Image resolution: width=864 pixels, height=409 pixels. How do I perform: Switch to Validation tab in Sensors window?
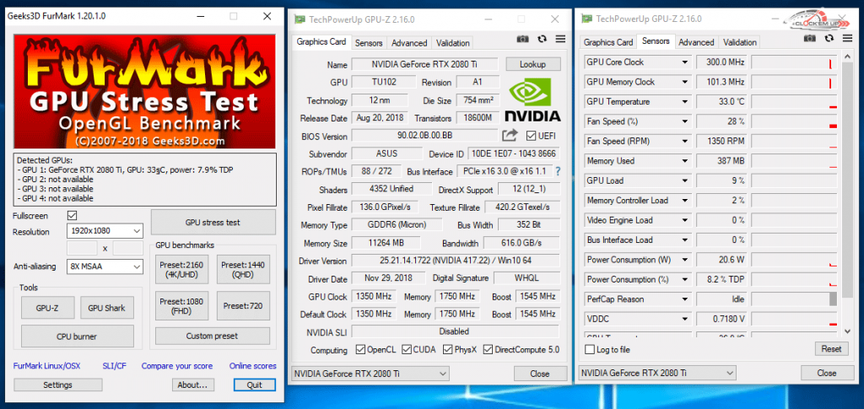click(740, 42)
